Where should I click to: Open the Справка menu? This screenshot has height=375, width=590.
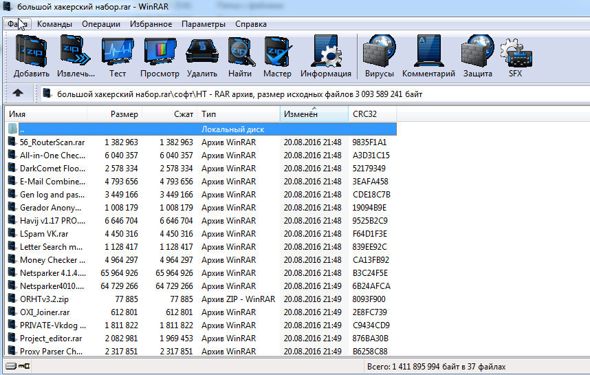click(x=250, y=24)
